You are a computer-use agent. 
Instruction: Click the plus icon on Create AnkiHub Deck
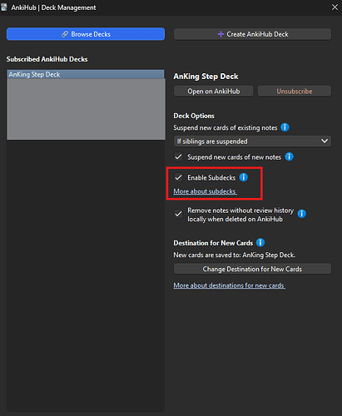221,34
